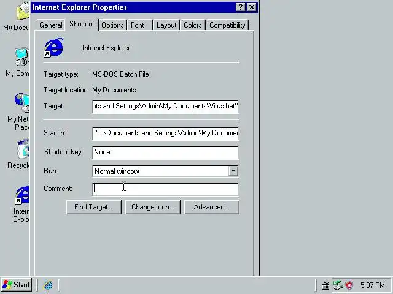393x294 pixels.
Task: Click the Internet Explorer icon in dialog
Action: tap(53, 48)
